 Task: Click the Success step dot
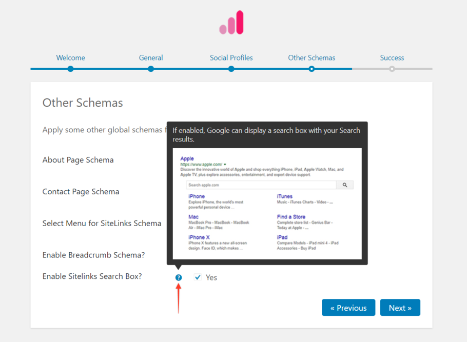pyautogui.click(x=392, y=68)
